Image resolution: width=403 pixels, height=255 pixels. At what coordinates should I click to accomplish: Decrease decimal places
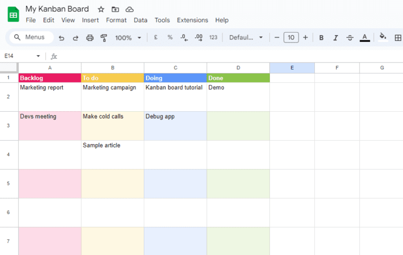point(184,38)
